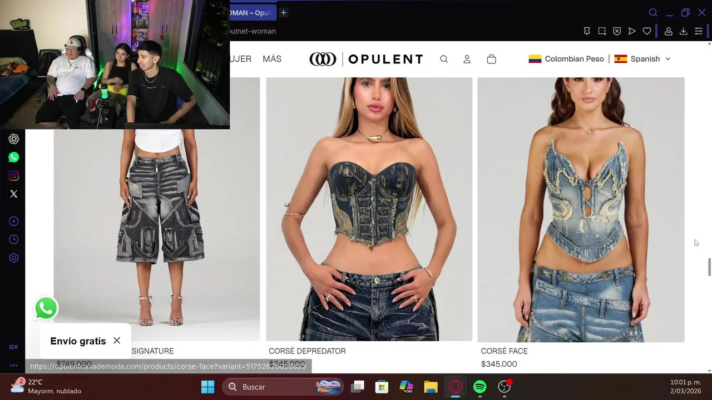Open File Explorer from the taskbar
712x400 pixels.
tap(431, 387)
